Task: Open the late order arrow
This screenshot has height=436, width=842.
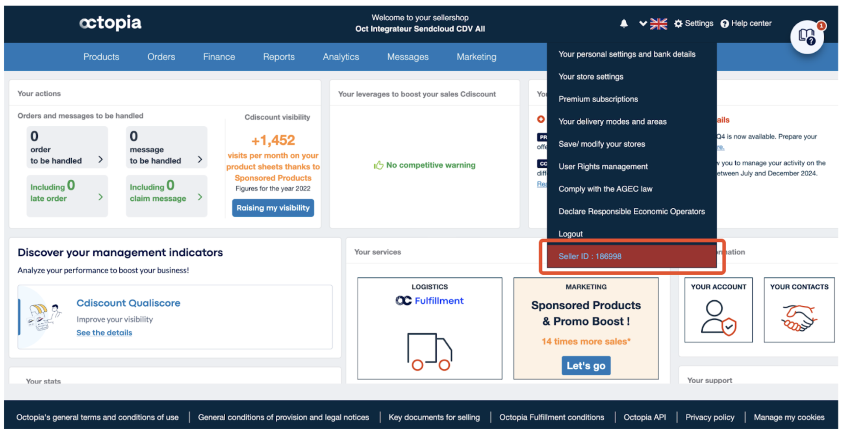Action: click(x=100, y=197)
